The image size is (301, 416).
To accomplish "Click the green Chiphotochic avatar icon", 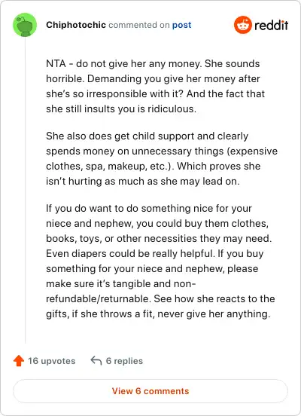I will tap(25, 25).
